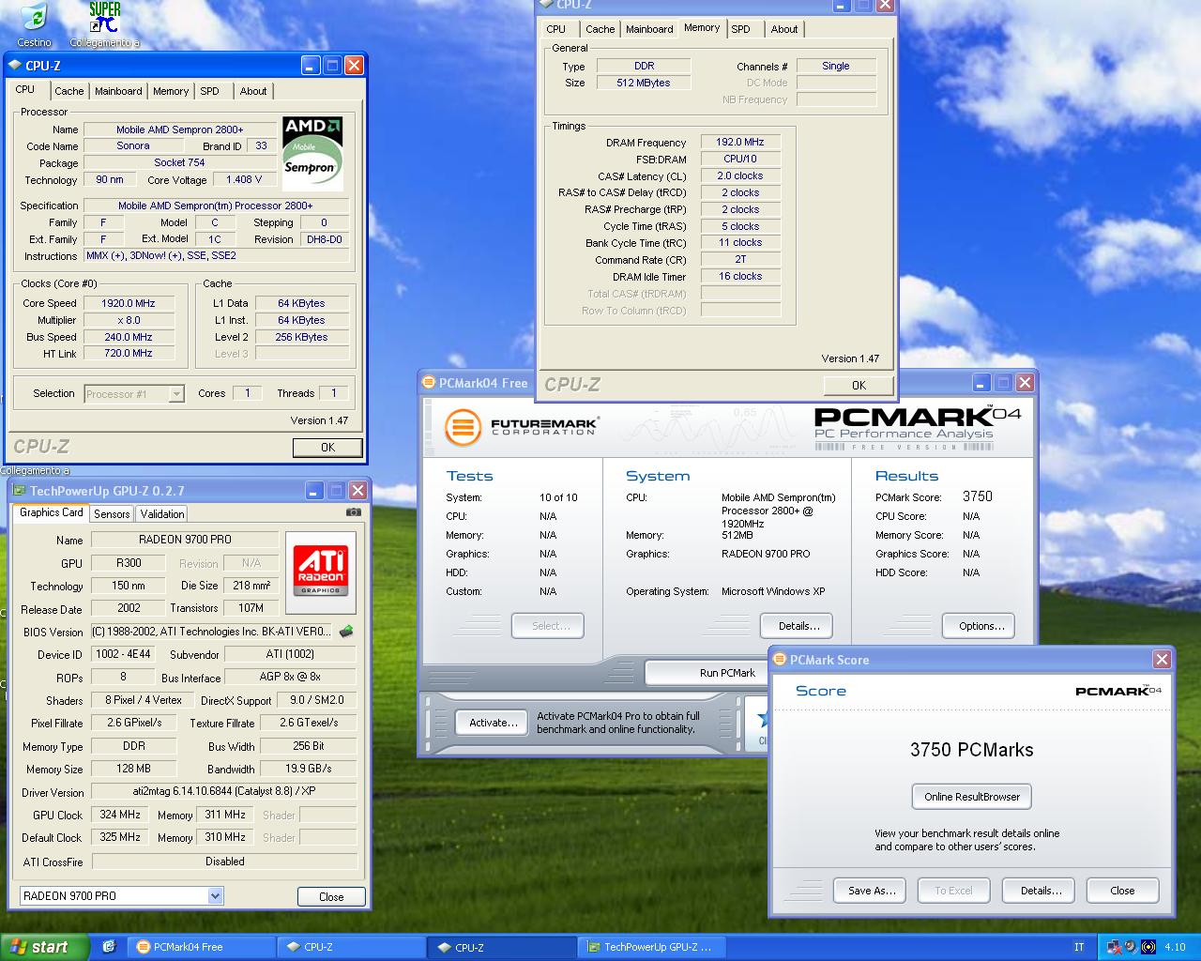
Task: Click the network icon in system tray
Action: 1114,947
